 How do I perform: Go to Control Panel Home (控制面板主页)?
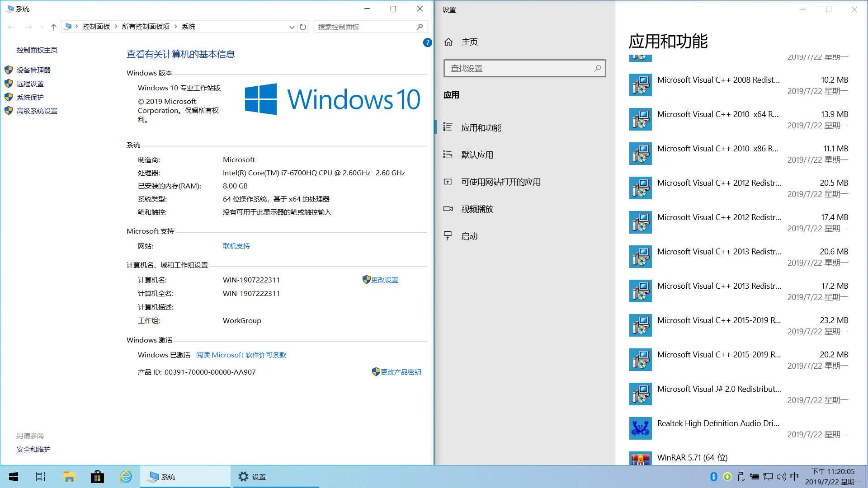tap(37, 50)
